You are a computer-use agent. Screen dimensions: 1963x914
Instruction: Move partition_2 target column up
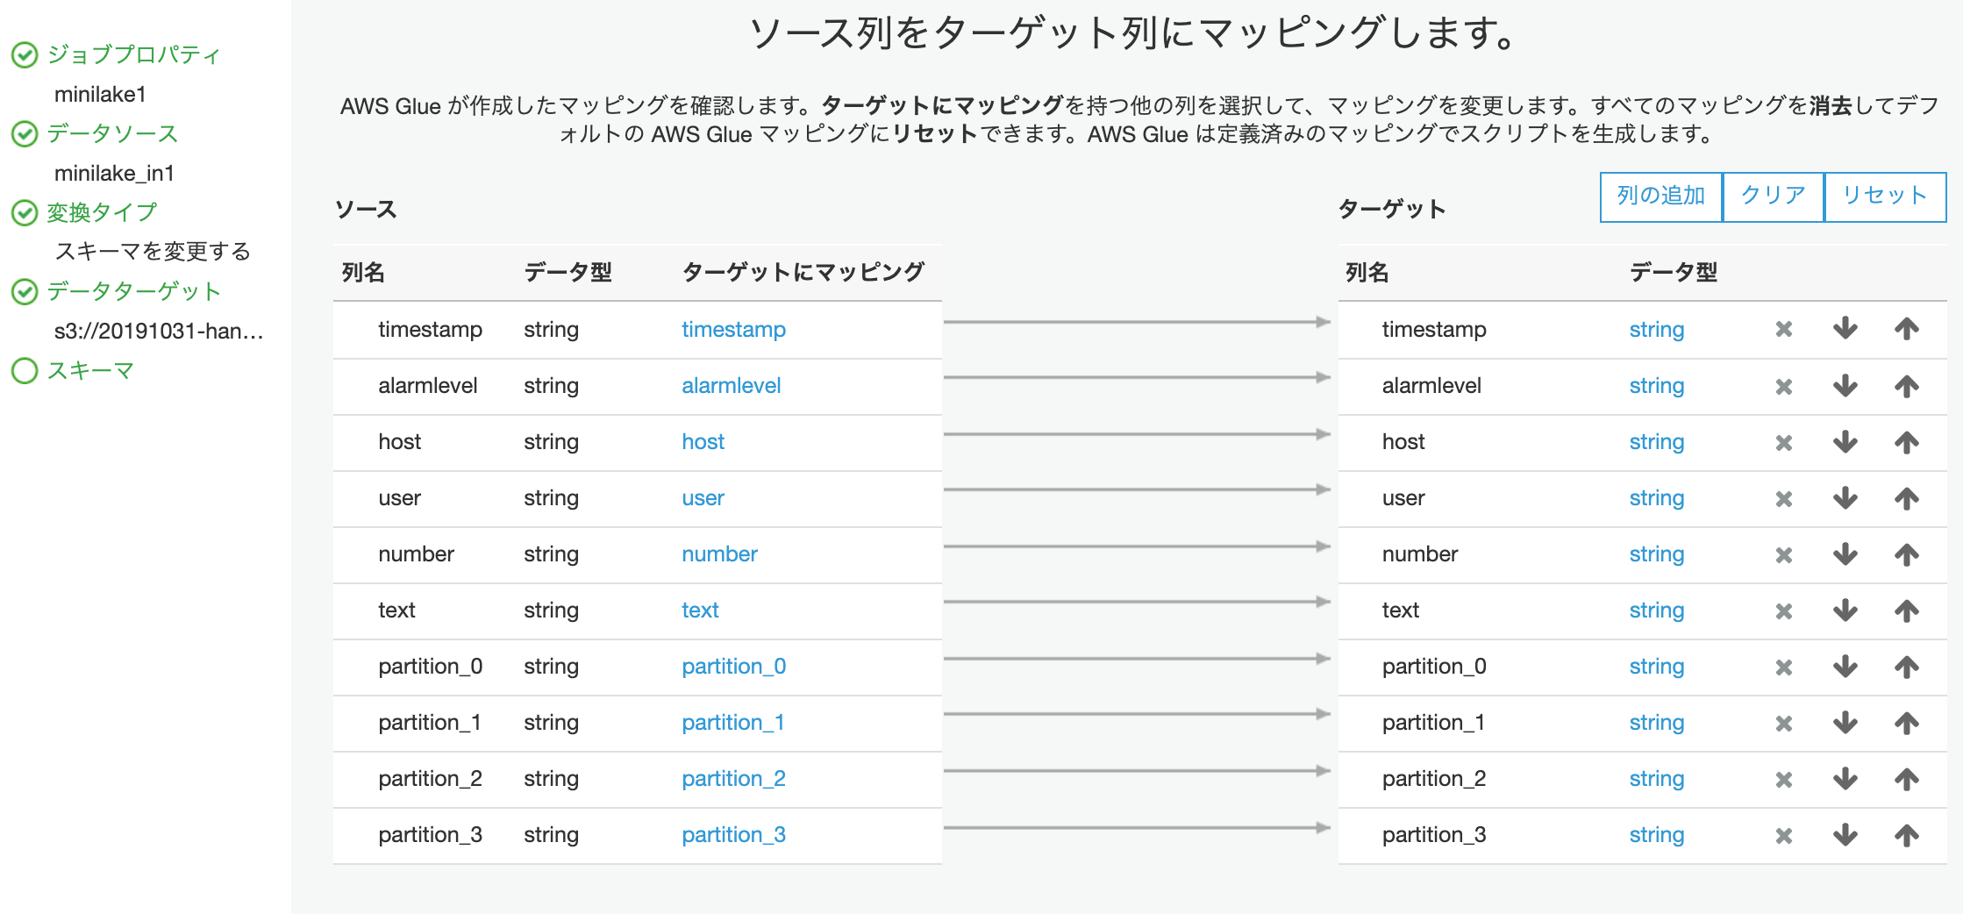pyautogui.click(x=1907, y=778)
